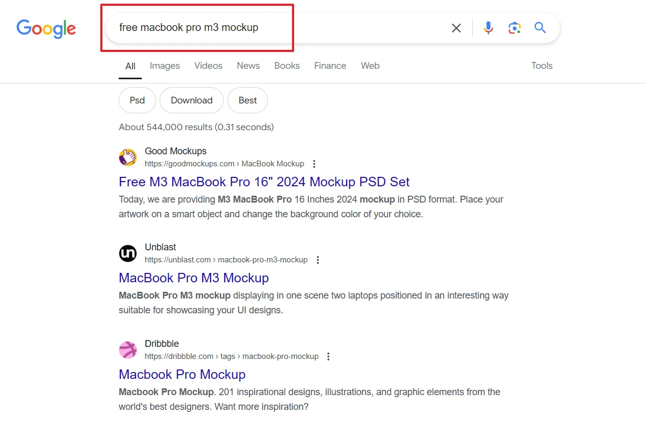646x424 pixels.
Task: Switch to the Images tab
Action: point(164,66)
